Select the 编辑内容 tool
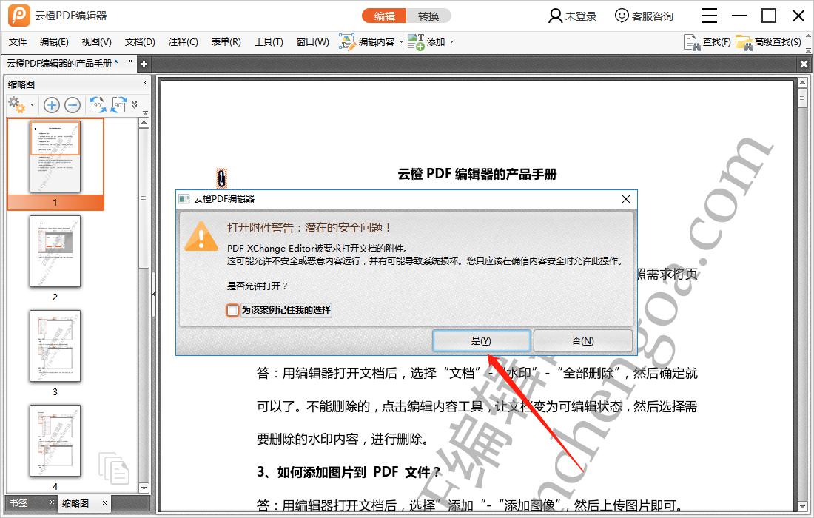The width and height of the screenshot is (814, 518). click(367, 42)
